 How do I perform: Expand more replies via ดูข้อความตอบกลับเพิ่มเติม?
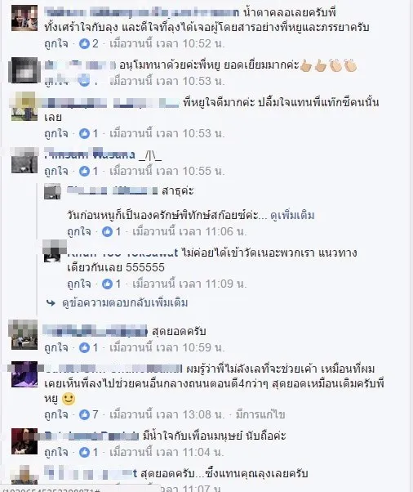pos(125,302)
